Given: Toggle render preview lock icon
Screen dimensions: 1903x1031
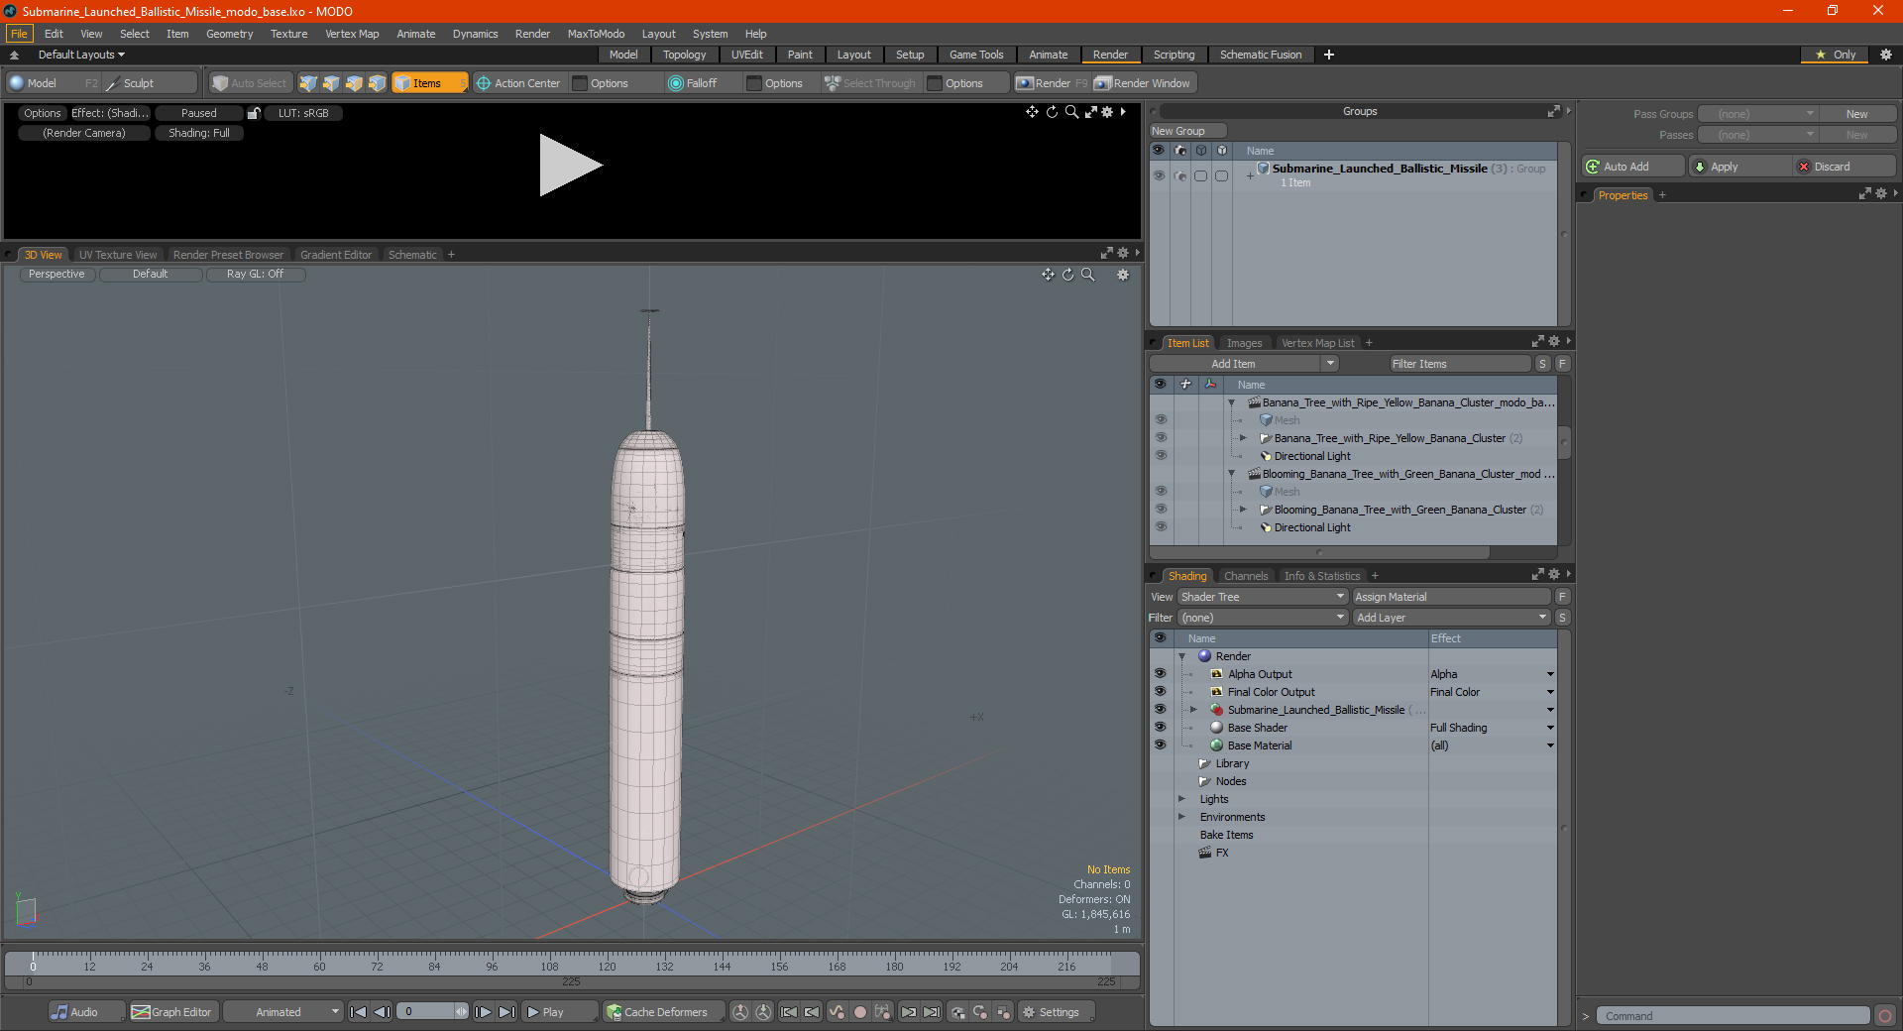Looking at the screenshot, I should pos(254,113).
